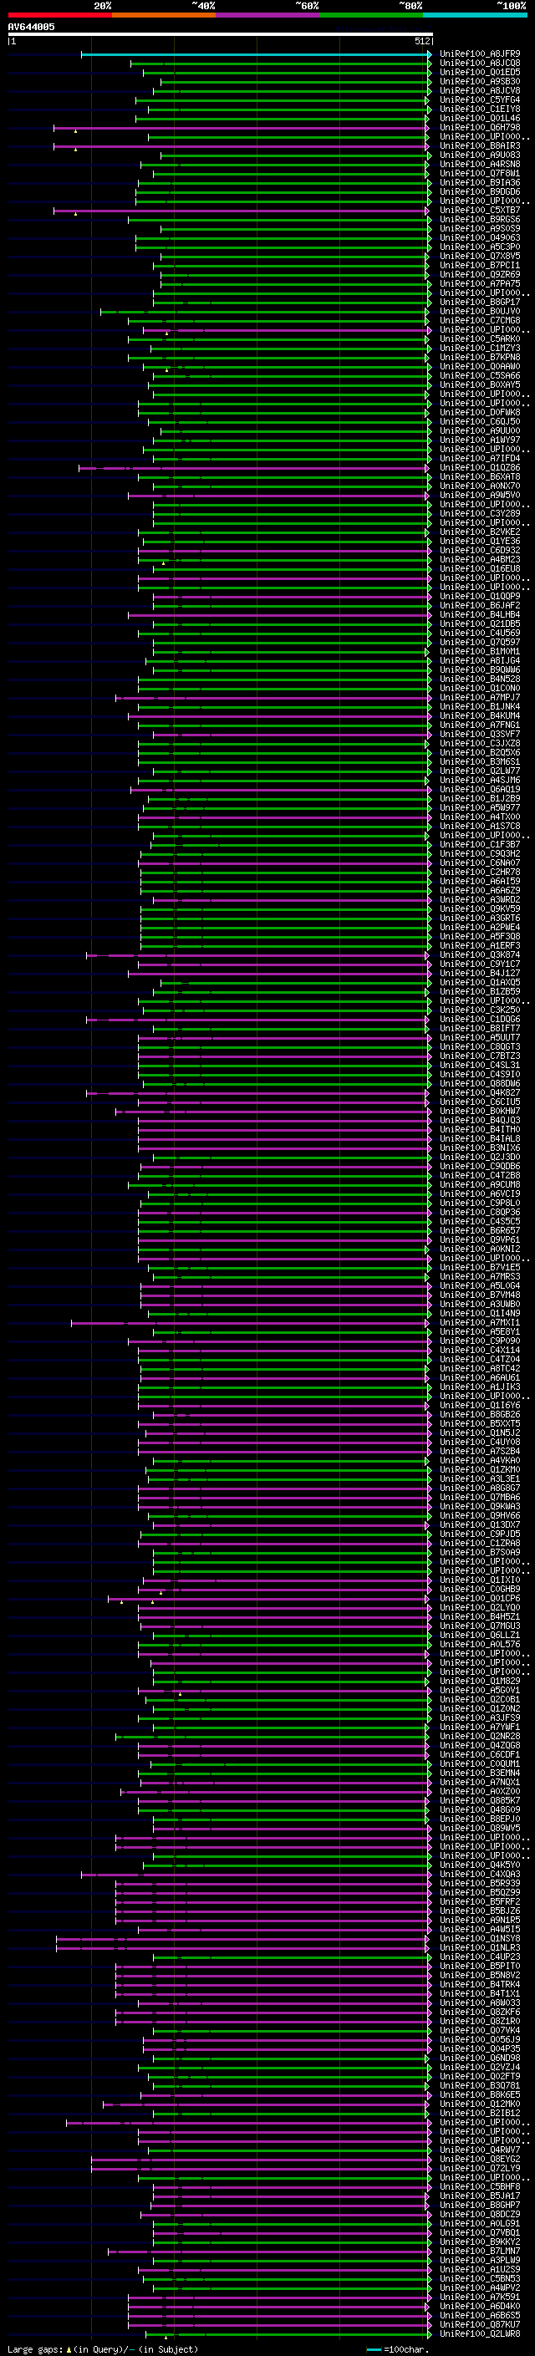This screenshot has height=2356, width=535.
Task: Click the orange ~40% identity legend segment
Action: click(x=164, y=16)
